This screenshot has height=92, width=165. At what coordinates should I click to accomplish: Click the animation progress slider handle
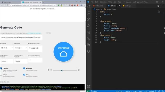pos(62,71)
